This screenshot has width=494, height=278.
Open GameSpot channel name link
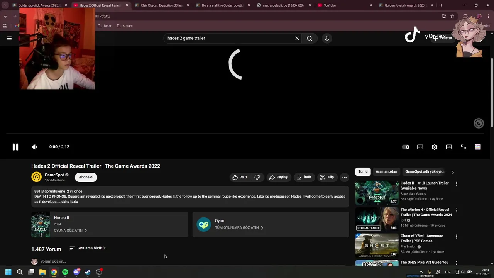click(x=54, y=175)
